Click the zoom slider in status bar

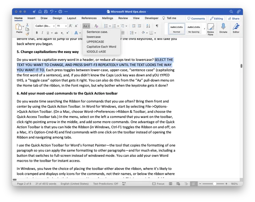coord(214,184)
